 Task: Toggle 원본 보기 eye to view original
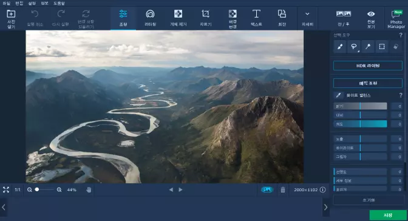(x=371, y=18)
